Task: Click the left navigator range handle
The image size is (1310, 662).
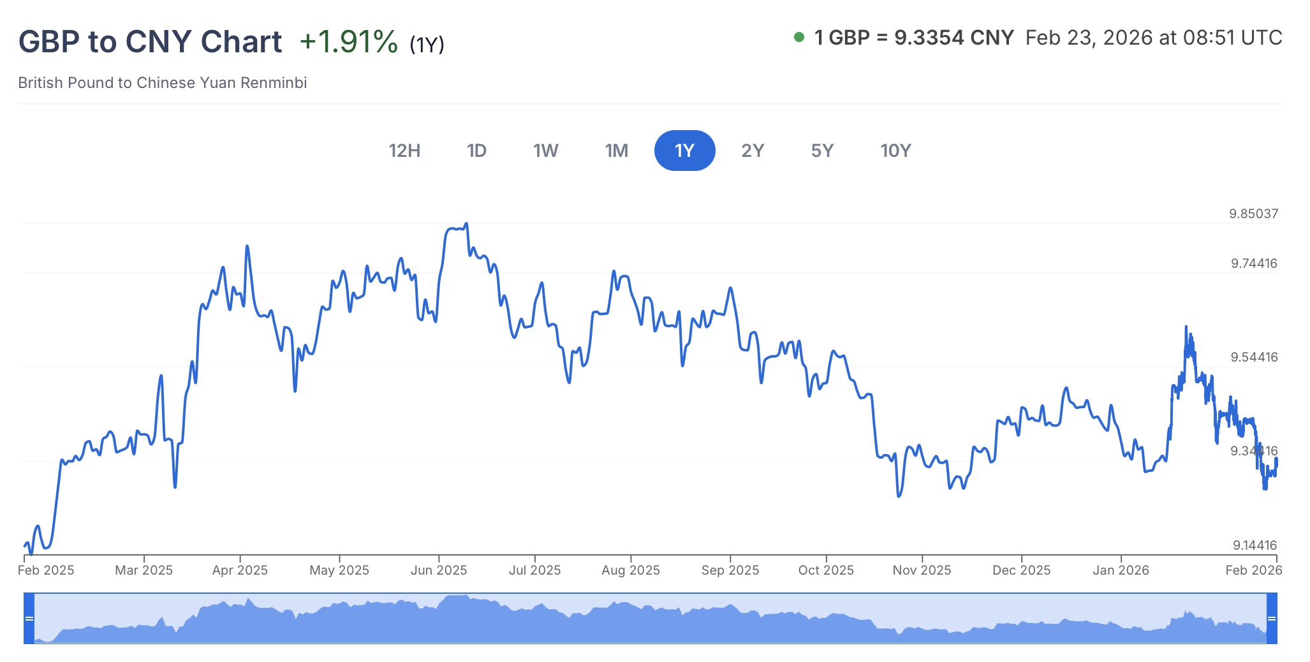Action: coord(29,618)
